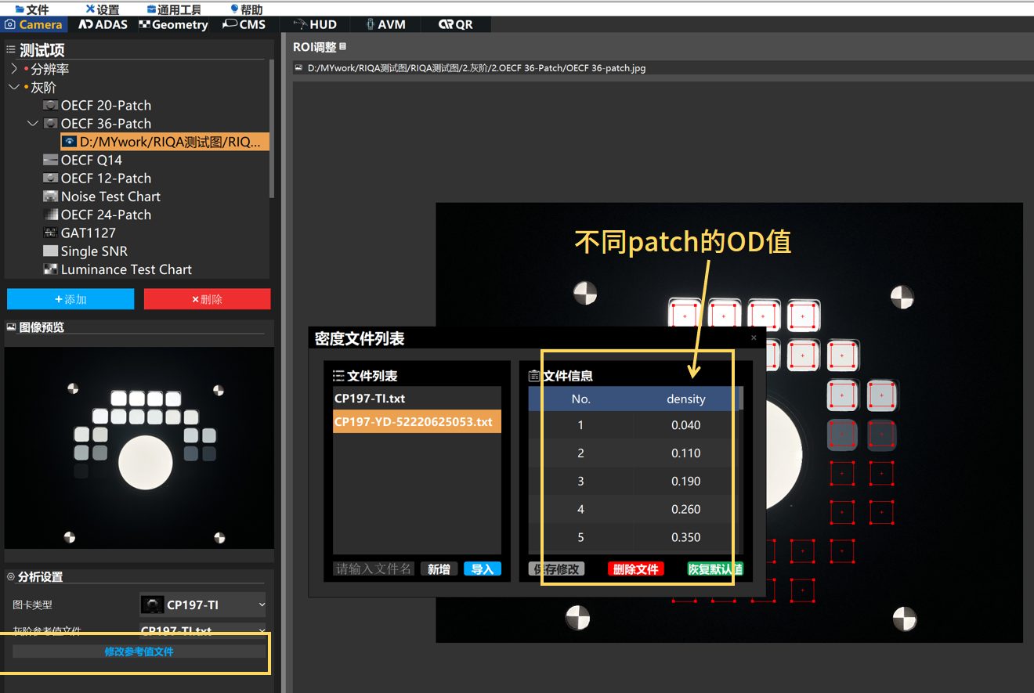1034x693 pixels.
Task: Click the file name input field
Action: pos(374,569)
